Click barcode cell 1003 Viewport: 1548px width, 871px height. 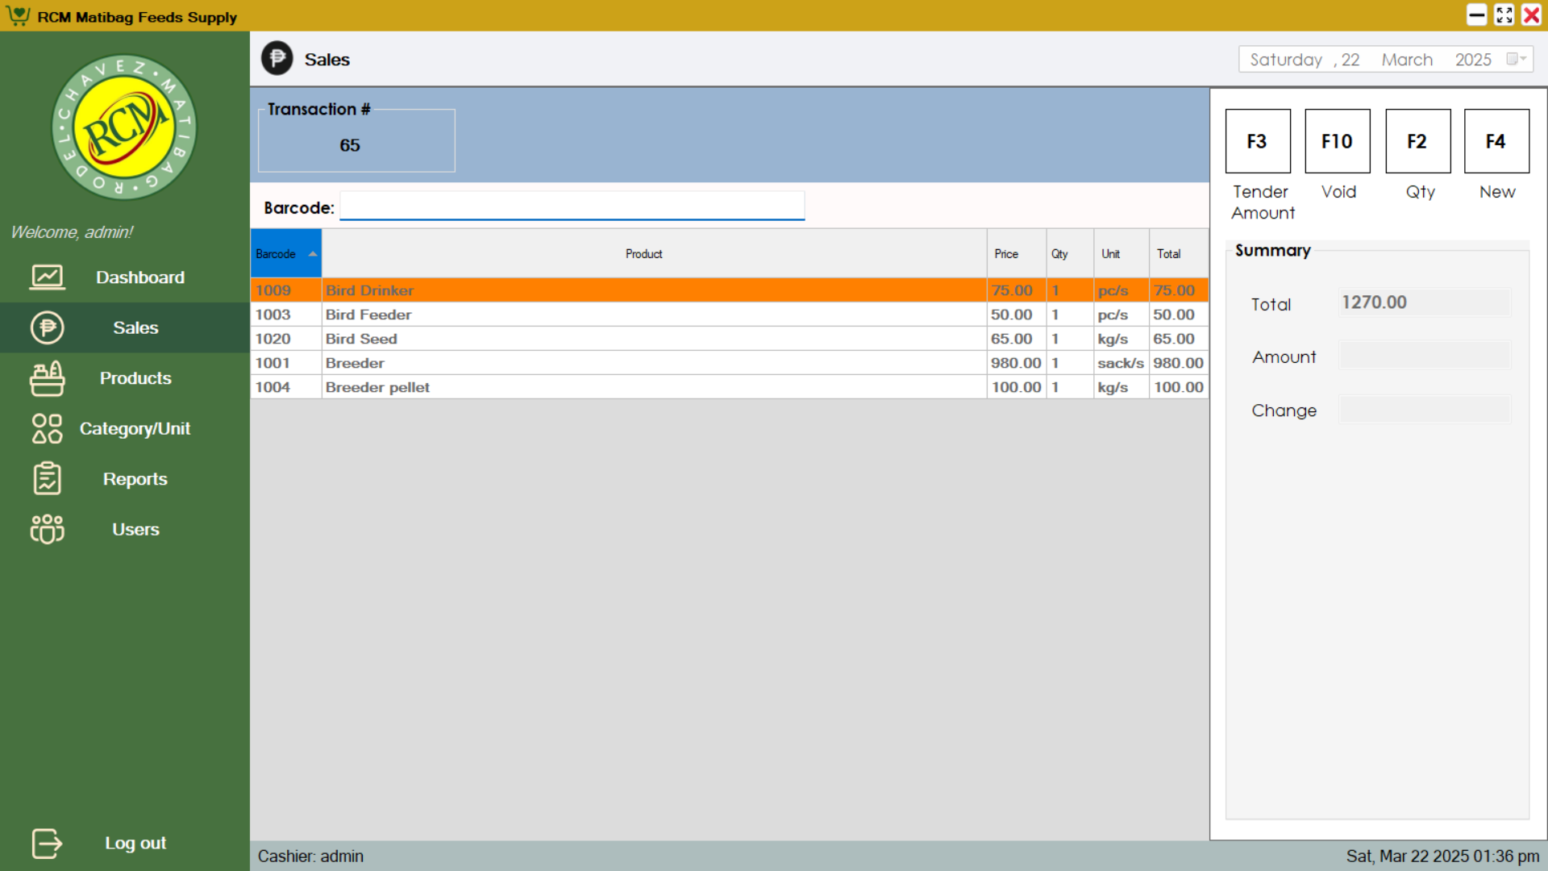[286, 315]
